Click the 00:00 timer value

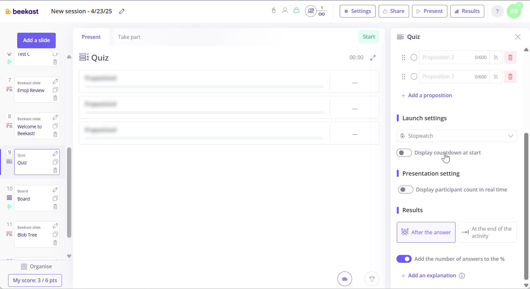point(356,58)
